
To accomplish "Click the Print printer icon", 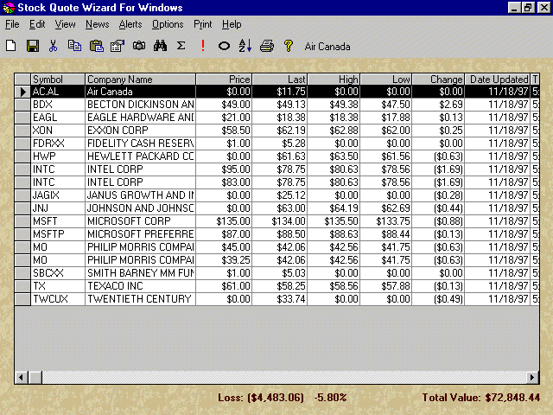I will pos(267,46).
